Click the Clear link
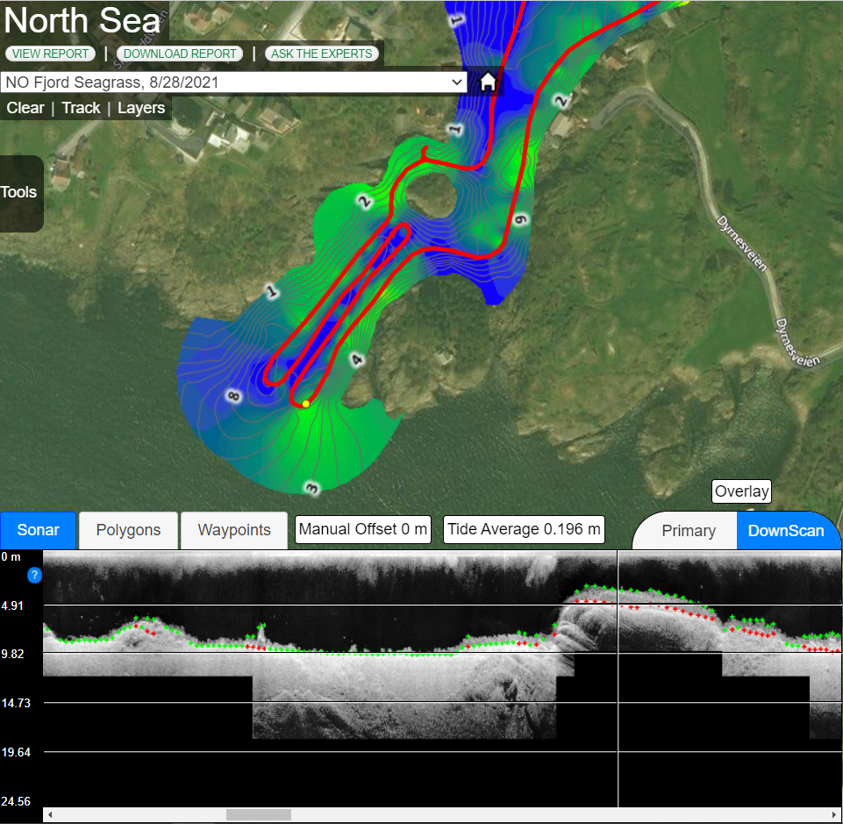The image size is (843, 824). [25, 108]
